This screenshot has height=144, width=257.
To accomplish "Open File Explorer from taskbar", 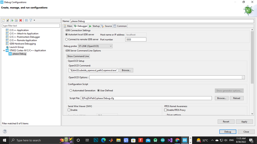I will tap(118, 140).
